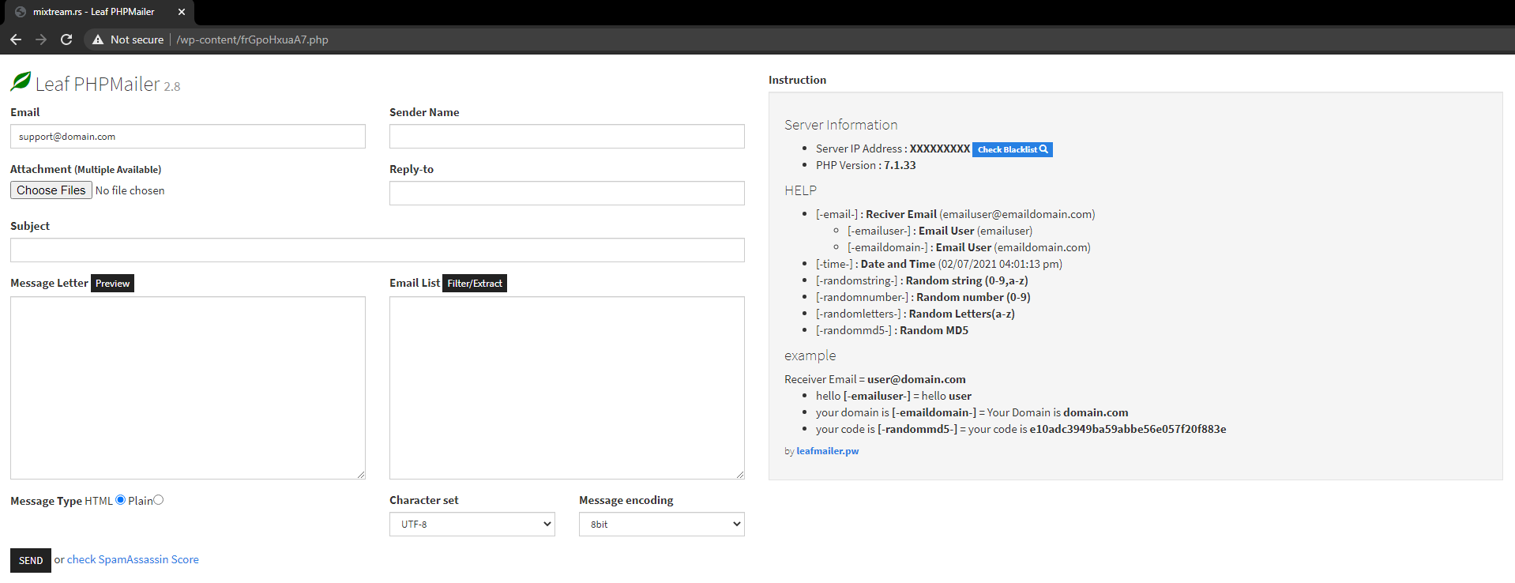Click the PHP Version 7.1.33 text

pos(866,165)
